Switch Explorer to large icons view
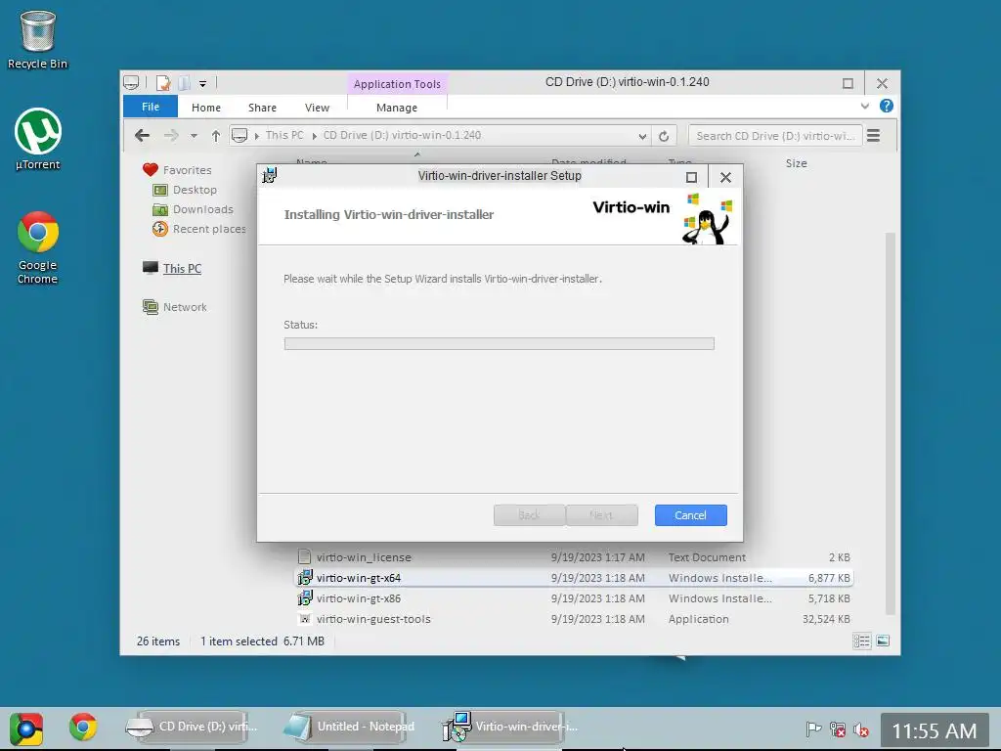 (883, 641)
